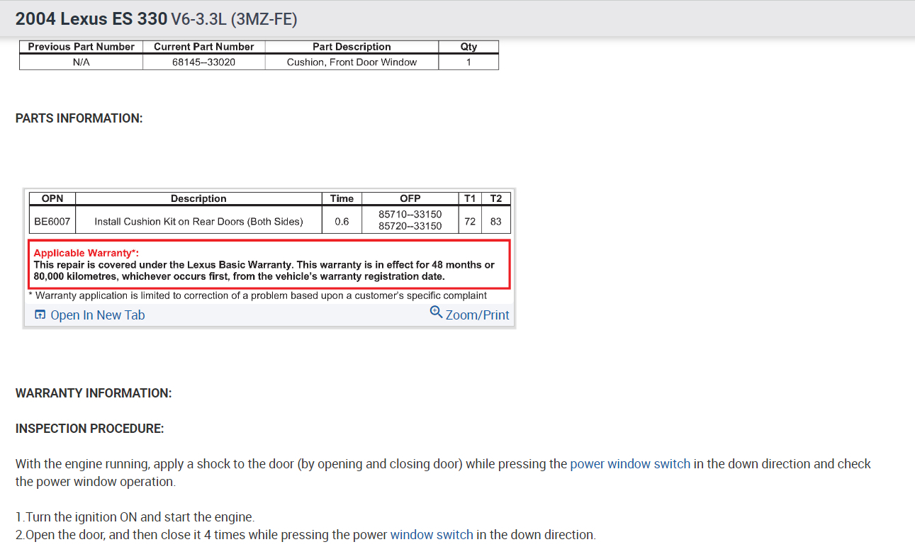Select OFP number 85720--33150

point(410,226)
